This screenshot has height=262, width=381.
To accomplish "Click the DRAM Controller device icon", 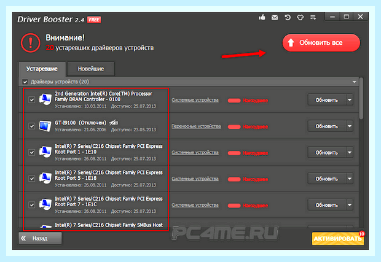I will click(x=45, y=99).
